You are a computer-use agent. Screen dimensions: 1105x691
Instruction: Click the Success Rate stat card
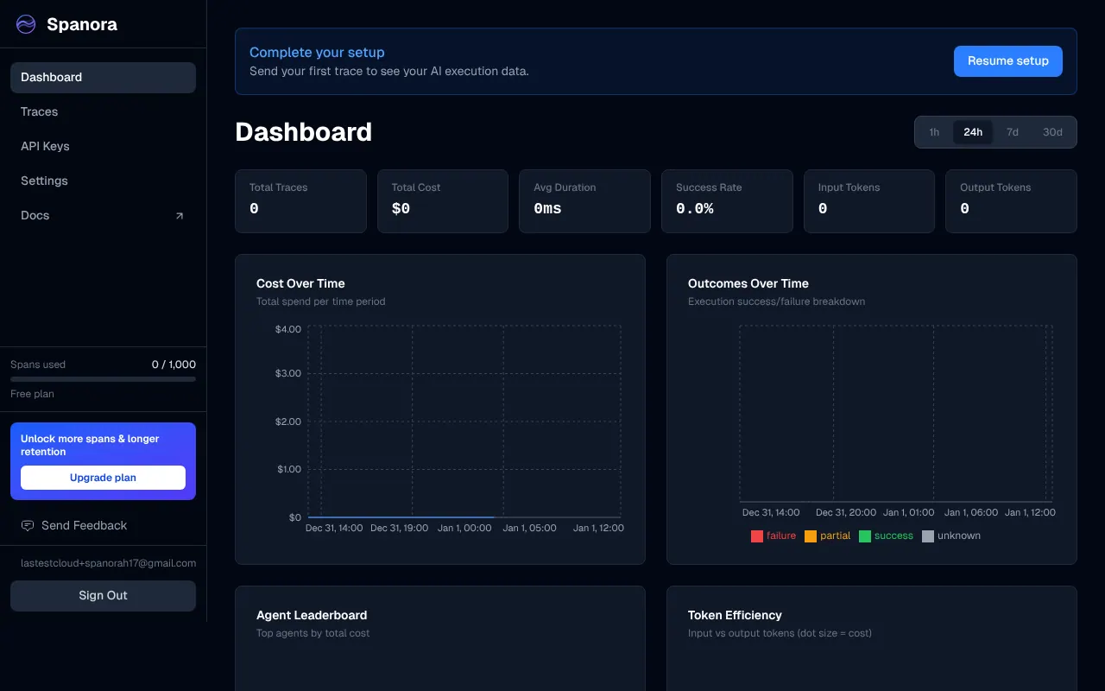coord(727,201)
